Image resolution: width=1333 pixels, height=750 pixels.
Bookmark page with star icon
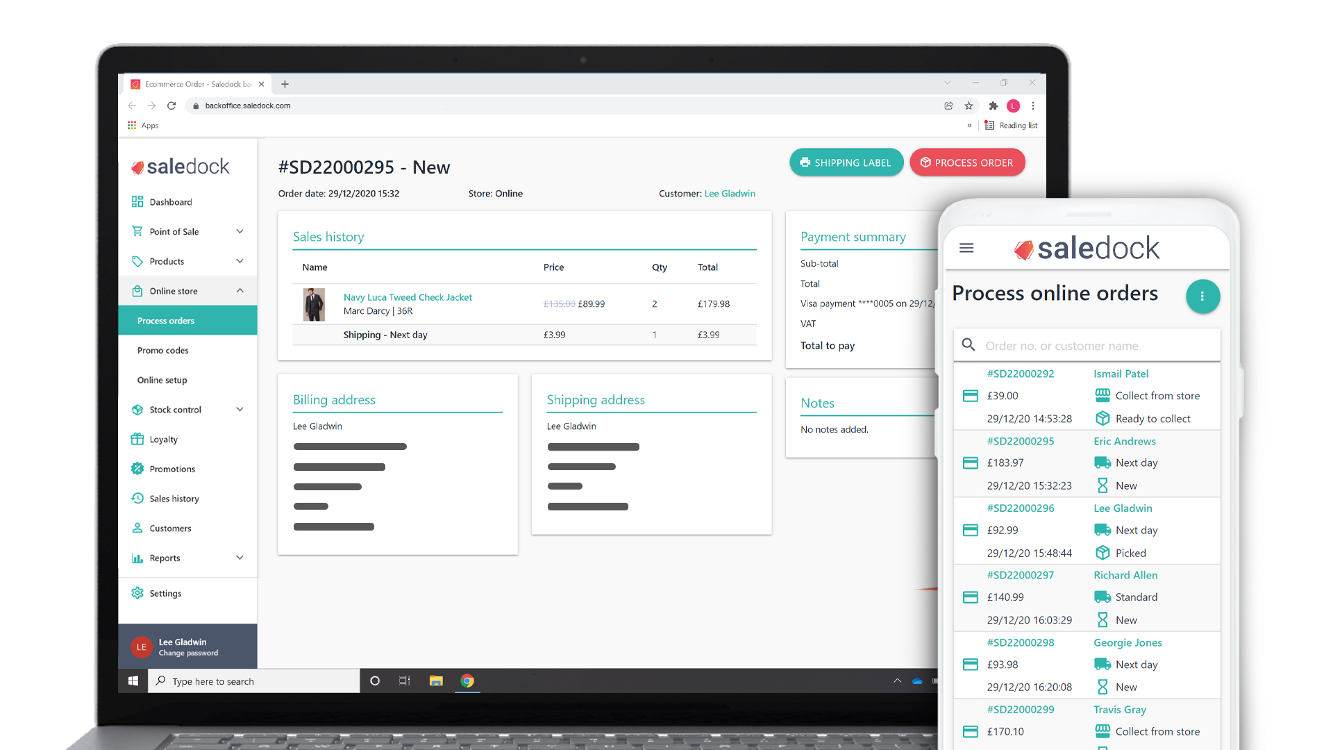coord(969,106)
